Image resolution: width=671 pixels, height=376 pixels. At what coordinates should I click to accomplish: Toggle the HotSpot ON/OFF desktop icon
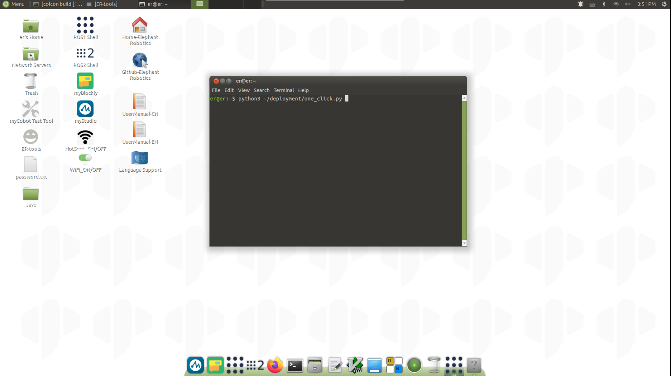(x=85, y=137)
